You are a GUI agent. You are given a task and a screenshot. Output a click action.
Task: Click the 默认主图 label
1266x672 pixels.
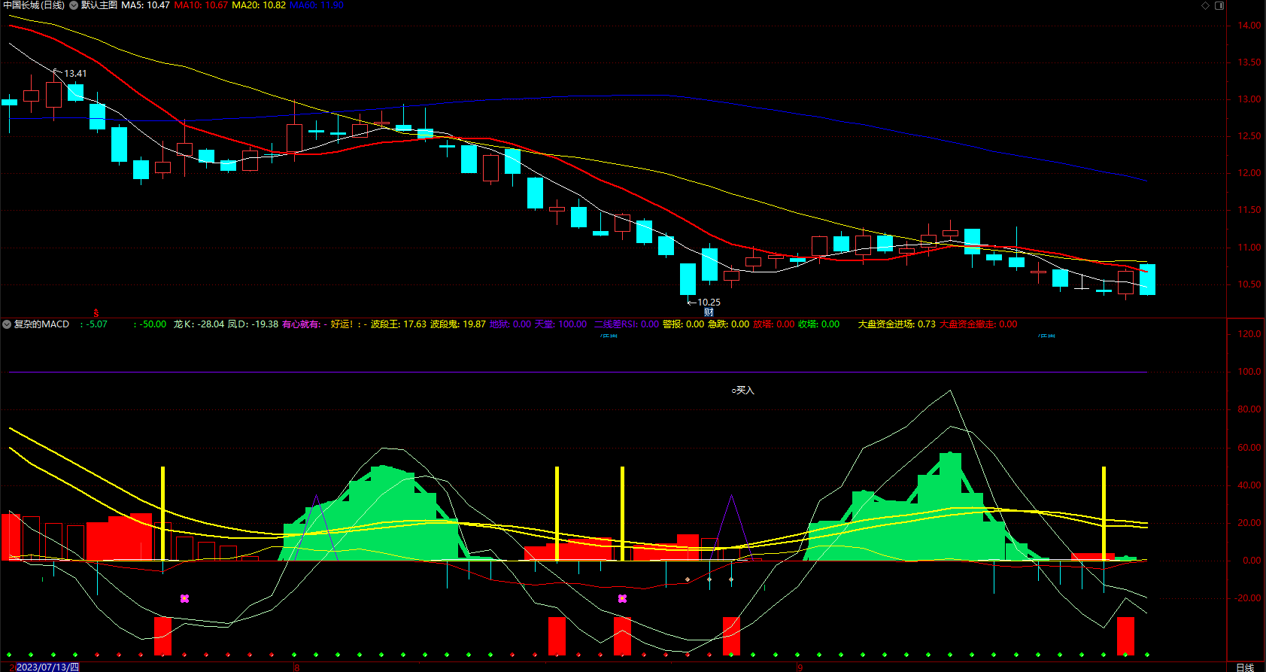pos(99,5)
